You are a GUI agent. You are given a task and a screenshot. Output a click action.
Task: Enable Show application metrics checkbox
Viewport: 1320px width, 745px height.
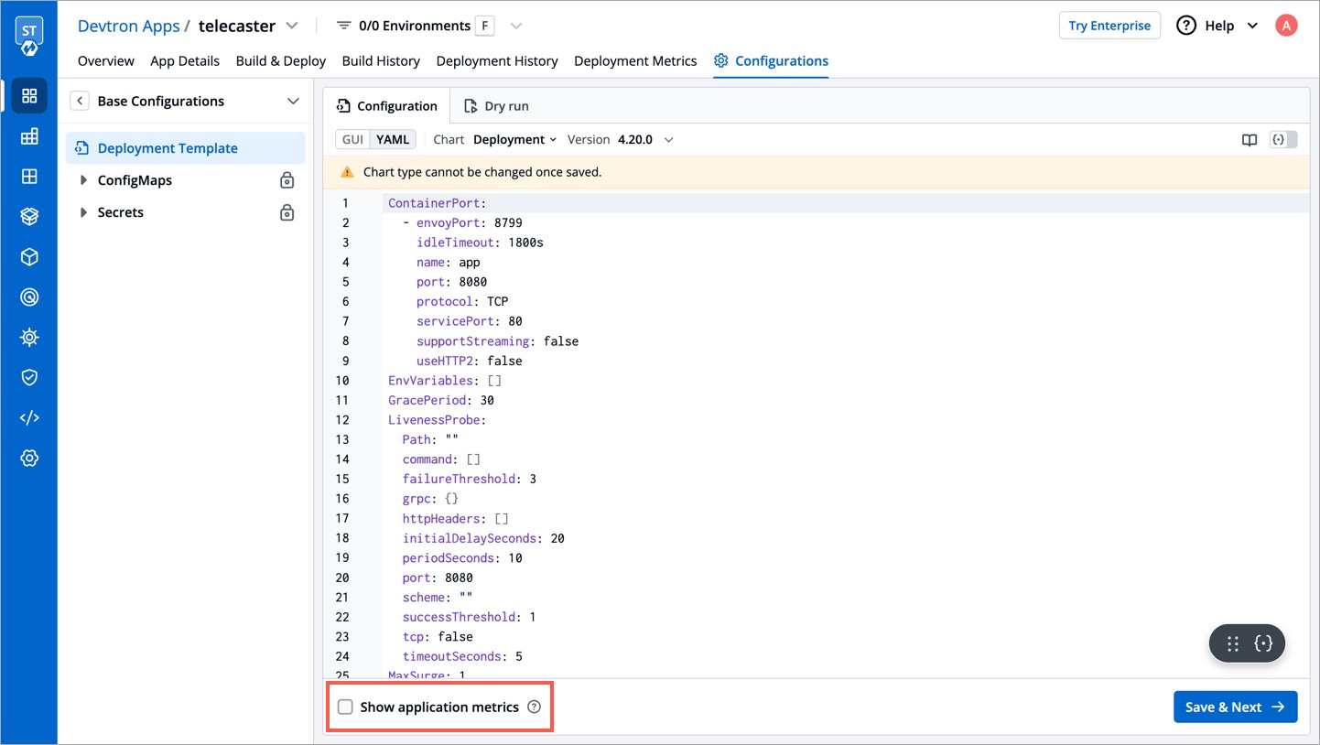click(x=345, y=707)
